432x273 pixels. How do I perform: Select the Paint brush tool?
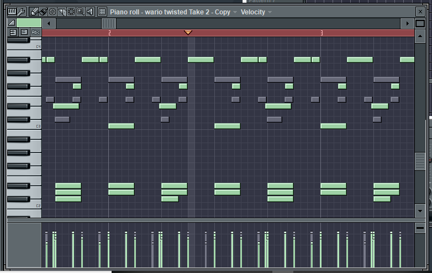coord(43,12)
